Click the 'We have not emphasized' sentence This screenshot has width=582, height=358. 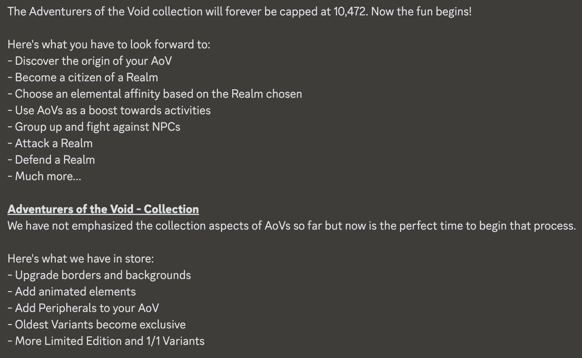coord(292,225)
